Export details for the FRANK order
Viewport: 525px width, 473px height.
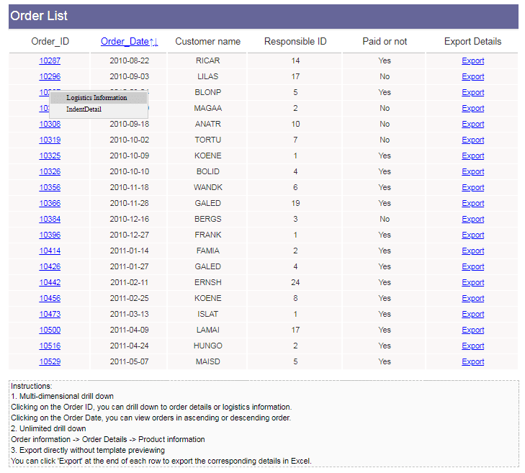(472, 235)
